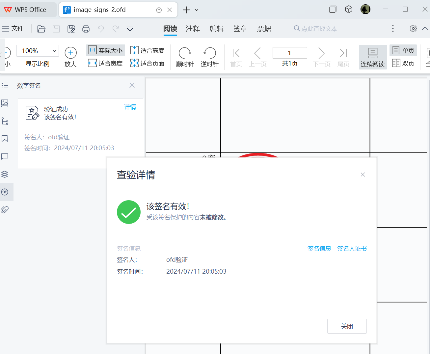Viewport: 430px width, 354px height.
Task: Switch to the 票据 tab
Action: [264, 29]
